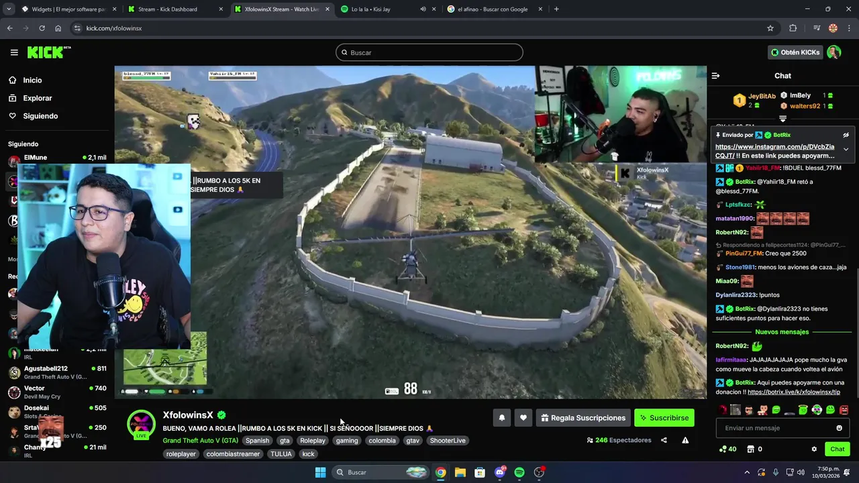This screenshot has height=483, width=859.
Task: Go to the Kick logo homepage
Action: pyautogui.click(x=48, y=52)
